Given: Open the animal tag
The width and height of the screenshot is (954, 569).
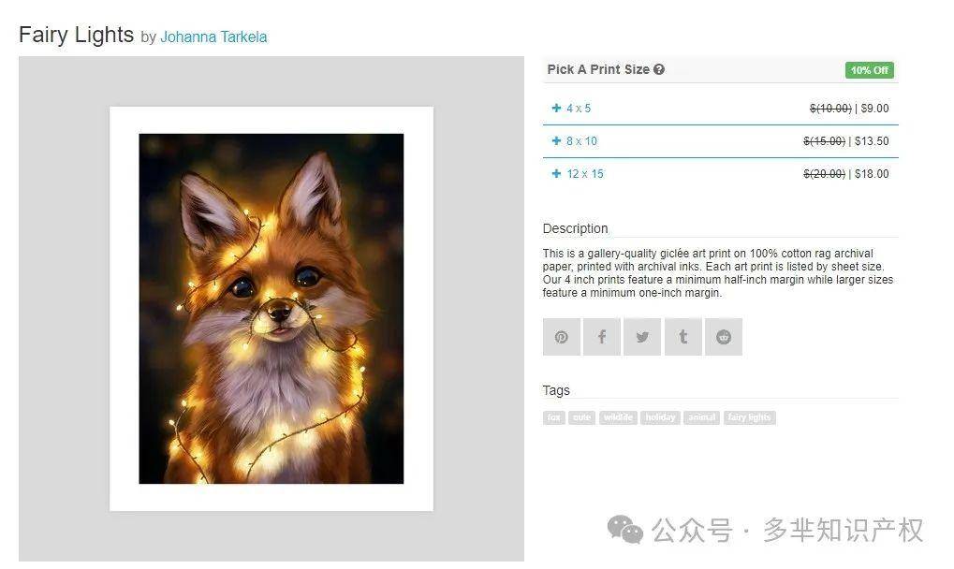Looking at the screenshot, I should pos(701,417).
